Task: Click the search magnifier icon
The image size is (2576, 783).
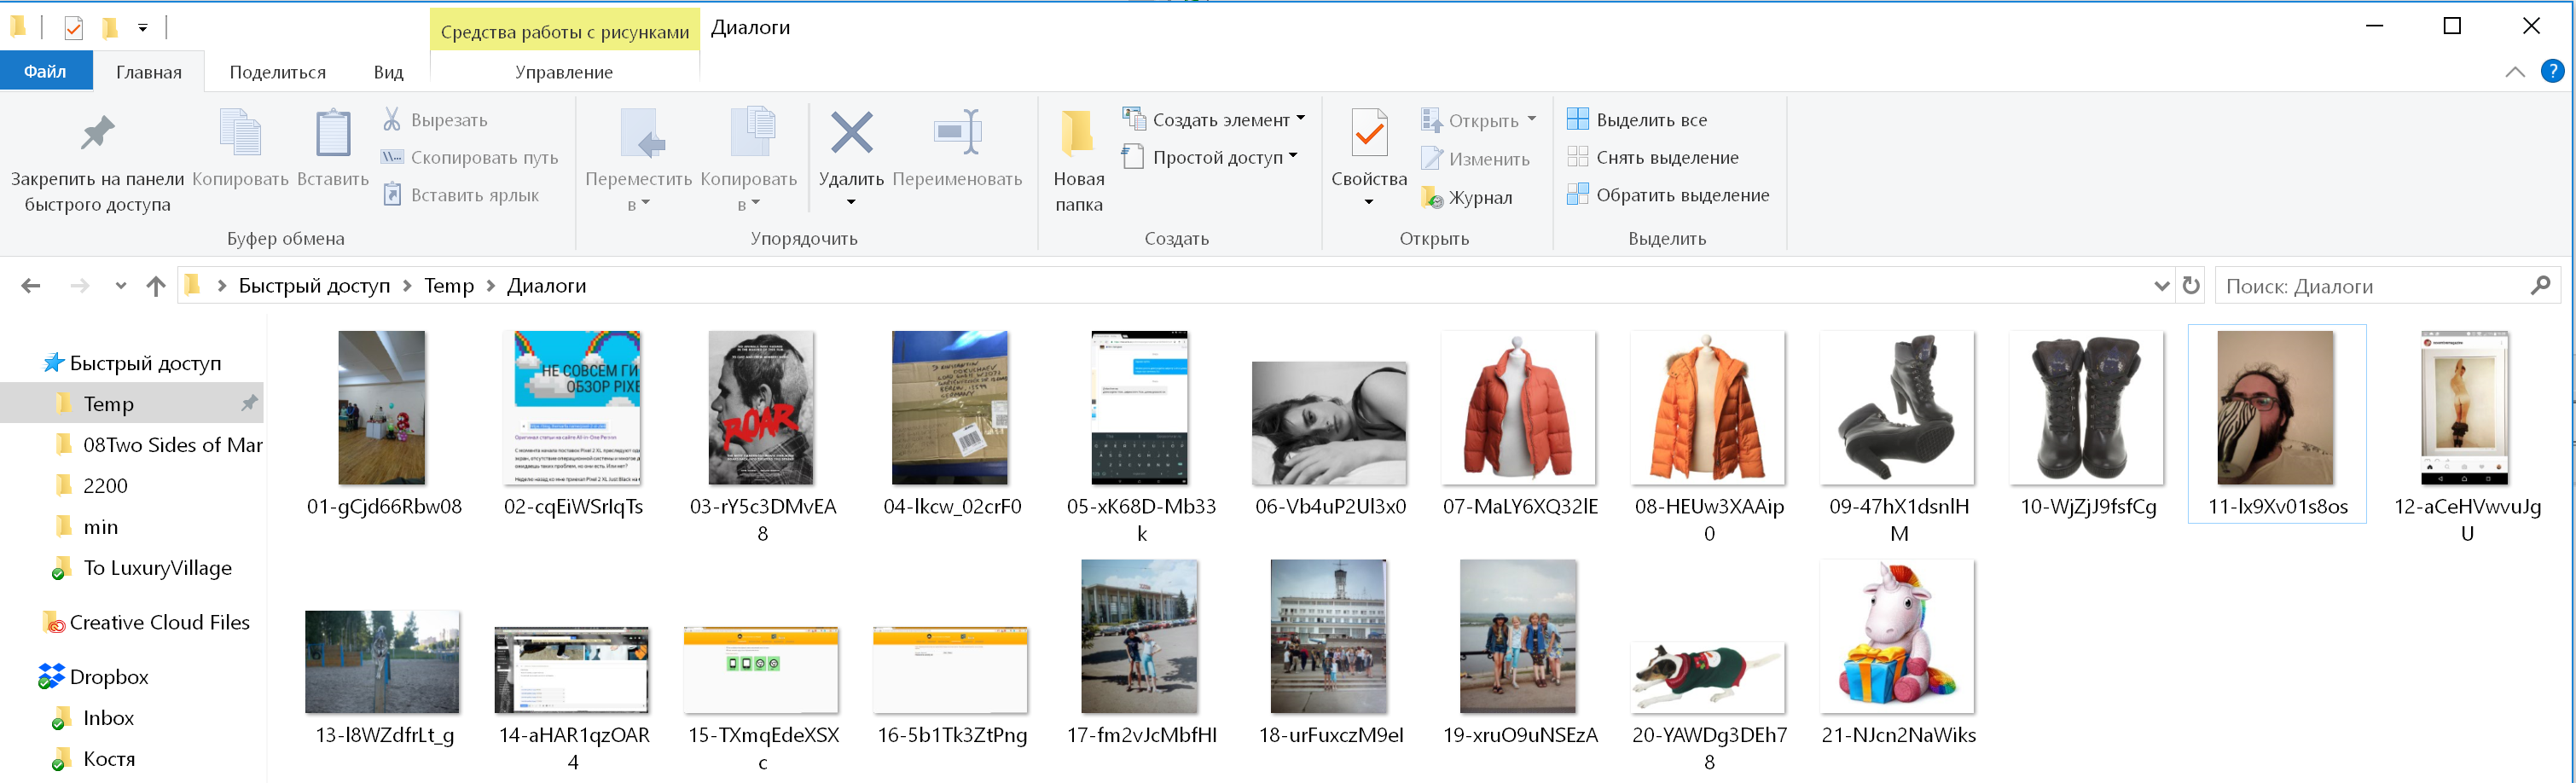Action: click(x=2541, y=286)
